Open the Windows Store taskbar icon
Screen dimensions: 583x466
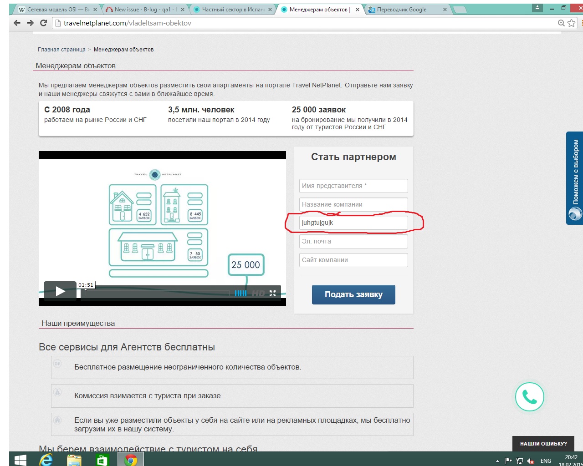click(102, 460)
